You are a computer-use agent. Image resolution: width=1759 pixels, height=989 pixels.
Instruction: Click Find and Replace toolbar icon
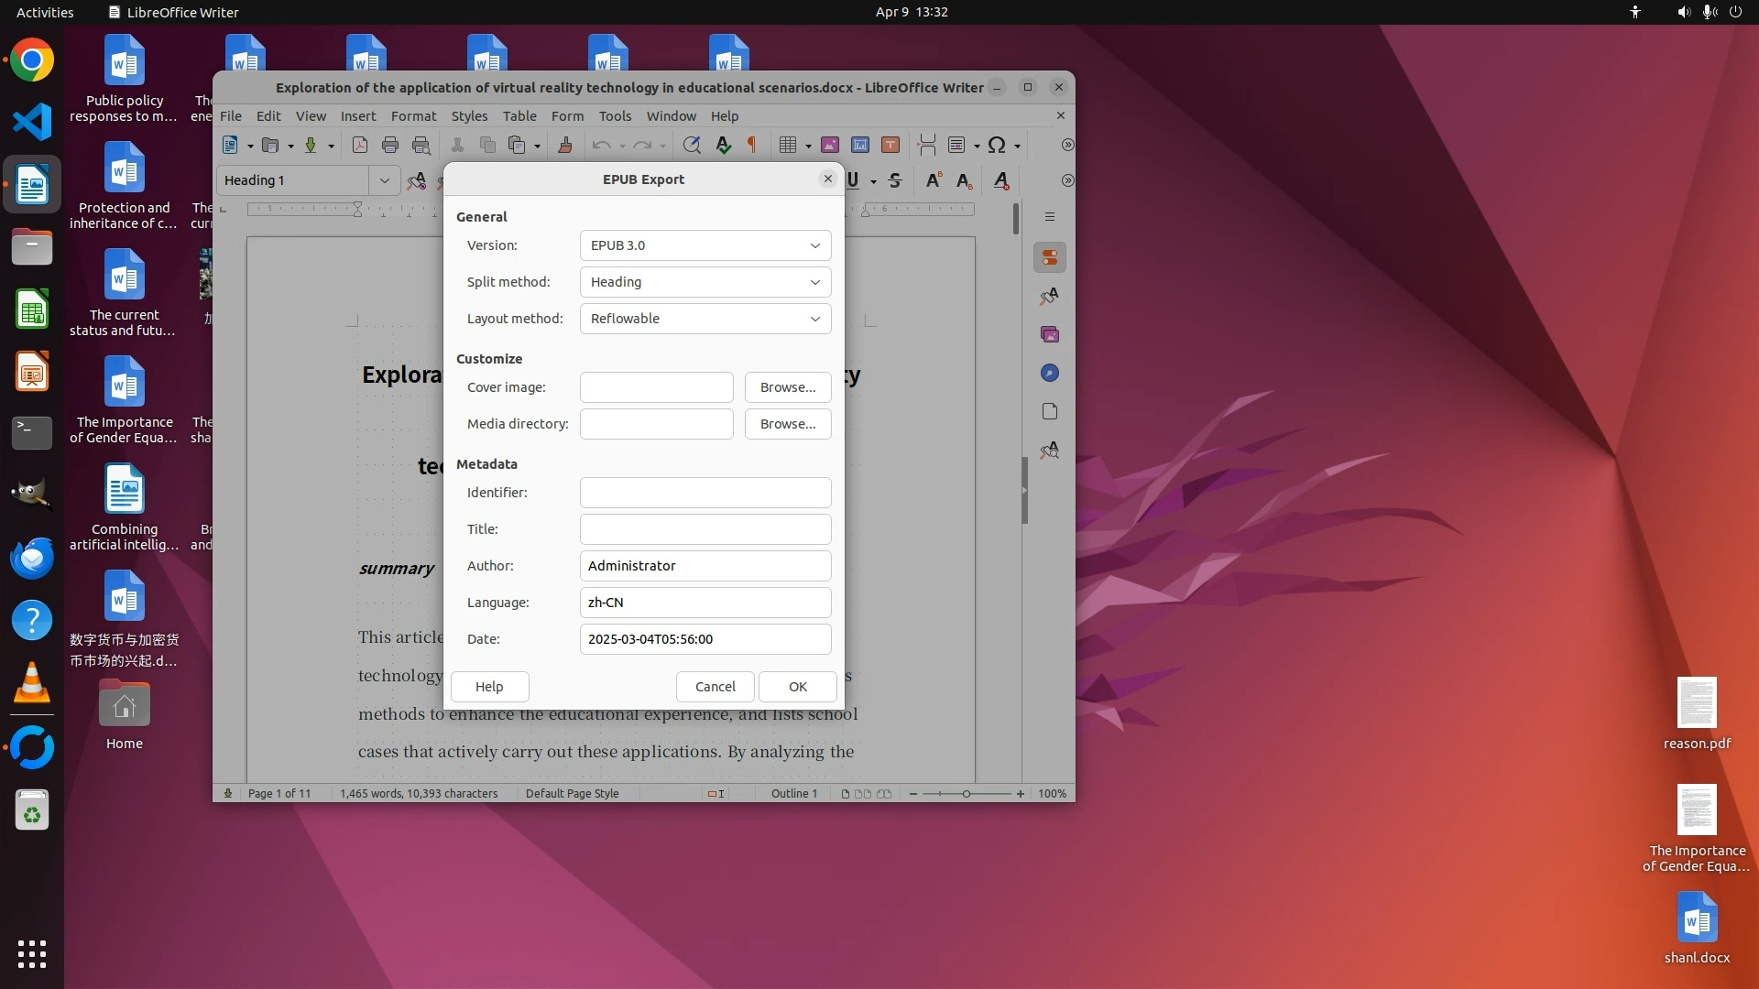click(x=692, y=145)
